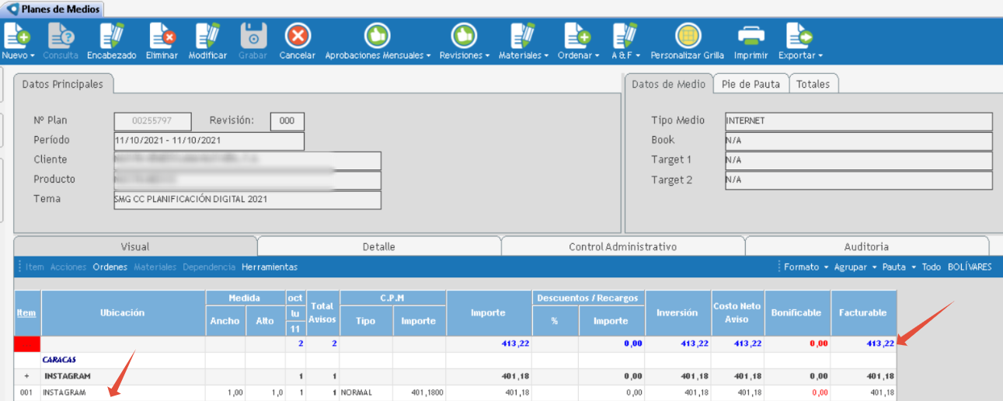Open the Ordenes menu
This screenshot has width=1003, height=401.
coord(110,267)
